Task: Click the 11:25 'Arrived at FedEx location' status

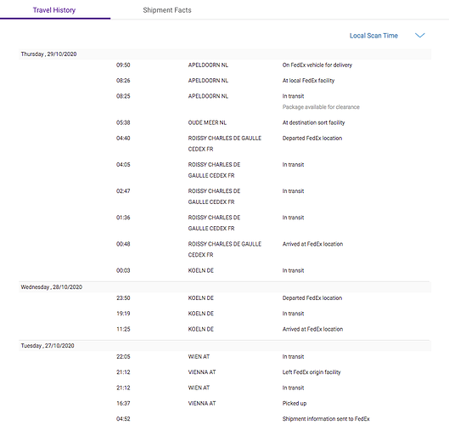Action: coord(312,329)
